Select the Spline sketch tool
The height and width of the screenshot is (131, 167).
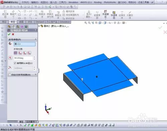(30, 11)
